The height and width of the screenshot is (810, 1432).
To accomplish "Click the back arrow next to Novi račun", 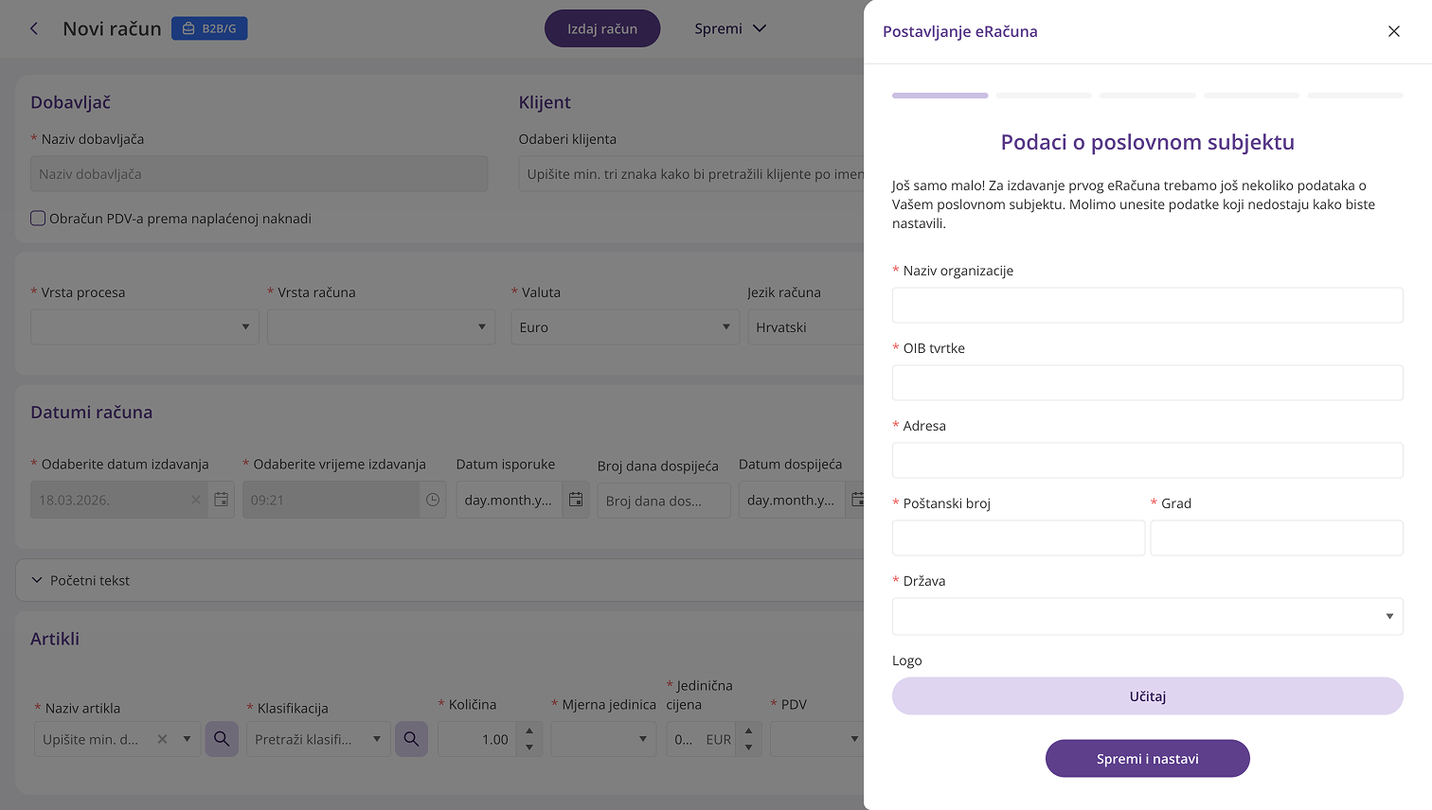I will click(x=34, y=28).
